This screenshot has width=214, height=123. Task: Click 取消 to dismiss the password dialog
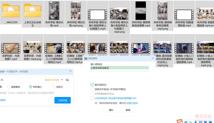[x=128, y=110]
